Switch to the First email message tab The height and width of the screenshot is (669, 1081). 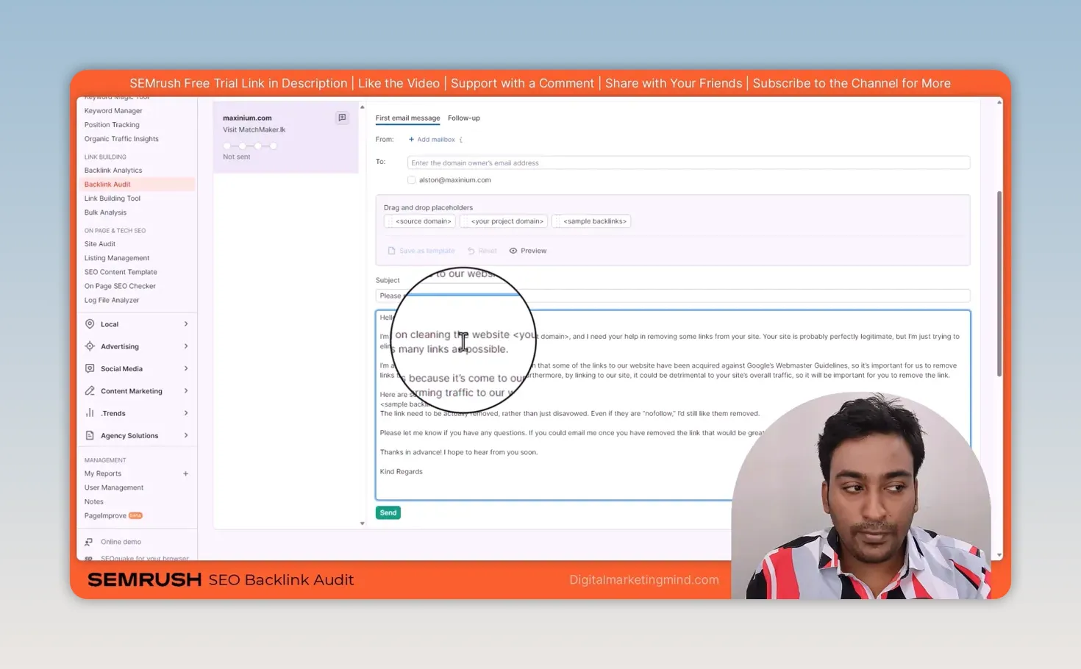(407, 118)
